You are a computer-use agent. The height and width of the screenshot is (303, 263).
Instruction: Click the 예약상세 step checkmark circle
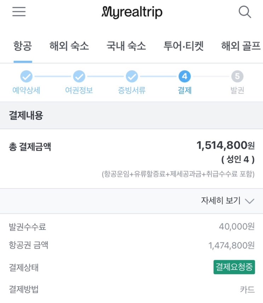point(26,76)
